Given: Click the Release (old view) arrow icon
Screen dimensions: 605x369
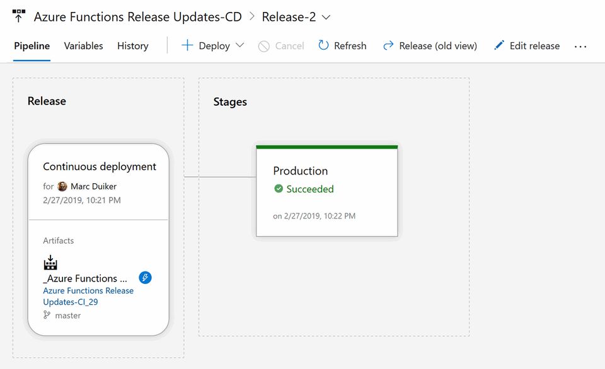Looking at the screenshot, I should [x=388, y=45].
